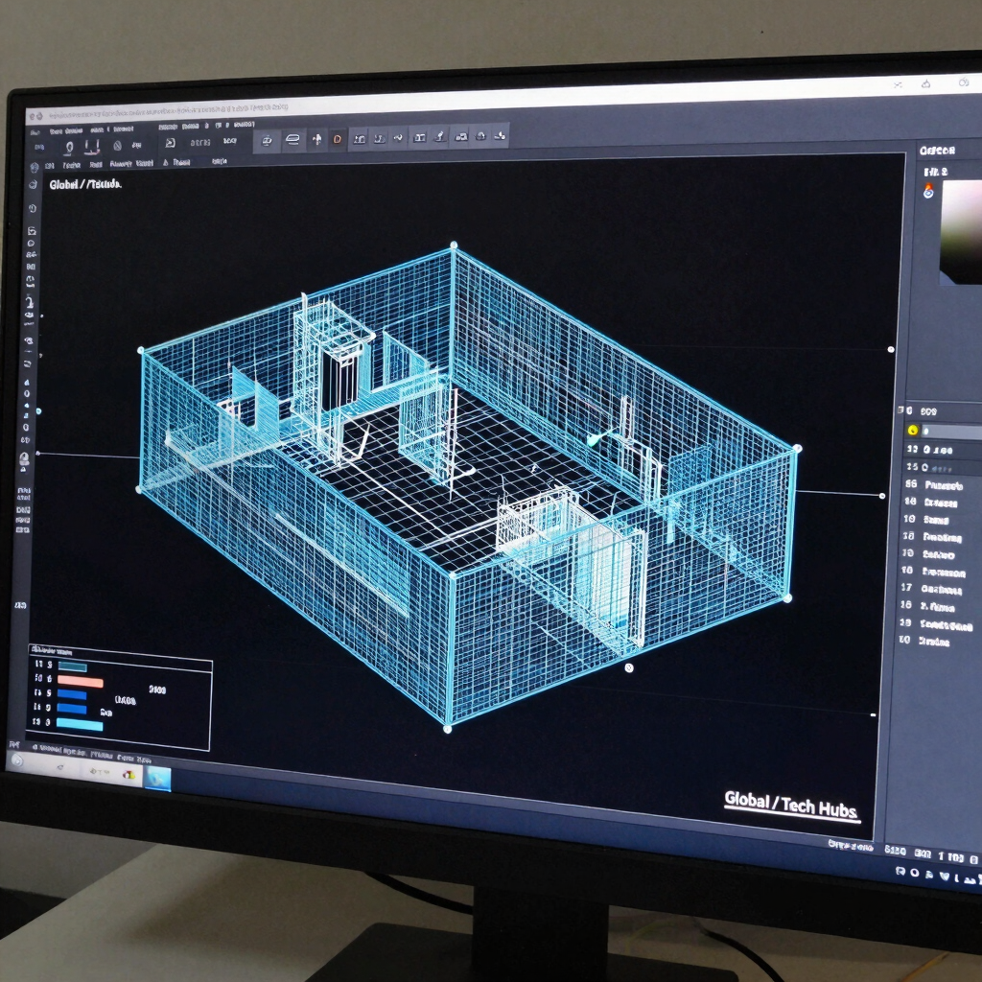Click the globe icon at top of left sidebar

pos(35,167)
